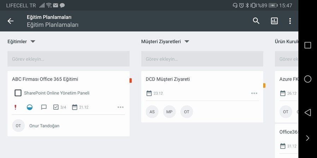
Task: Click the 3/4 checklist indicator
Action: tap(59, 107)
